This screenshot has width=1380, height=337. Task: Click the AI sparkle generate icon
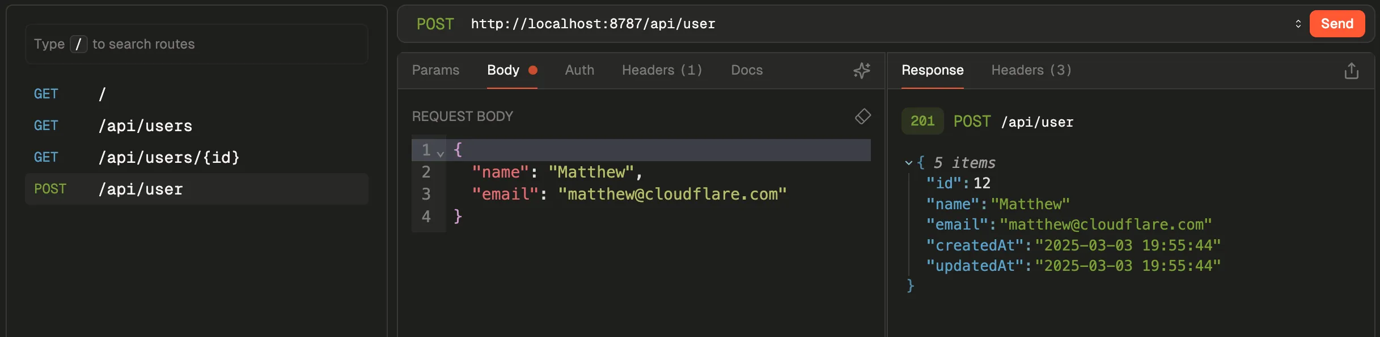click(x=862, y=70)
